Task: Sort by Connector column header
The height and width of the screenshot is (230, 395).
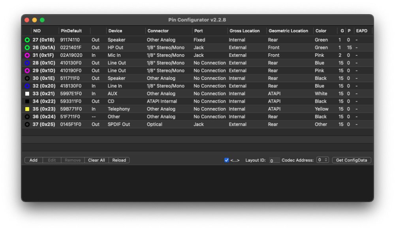Action: [158, 31]
